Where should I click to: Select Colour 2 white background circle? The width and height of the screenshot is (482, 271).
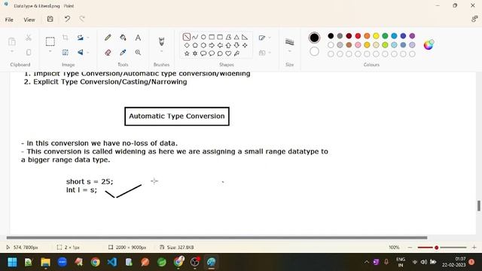coord(314,51)
